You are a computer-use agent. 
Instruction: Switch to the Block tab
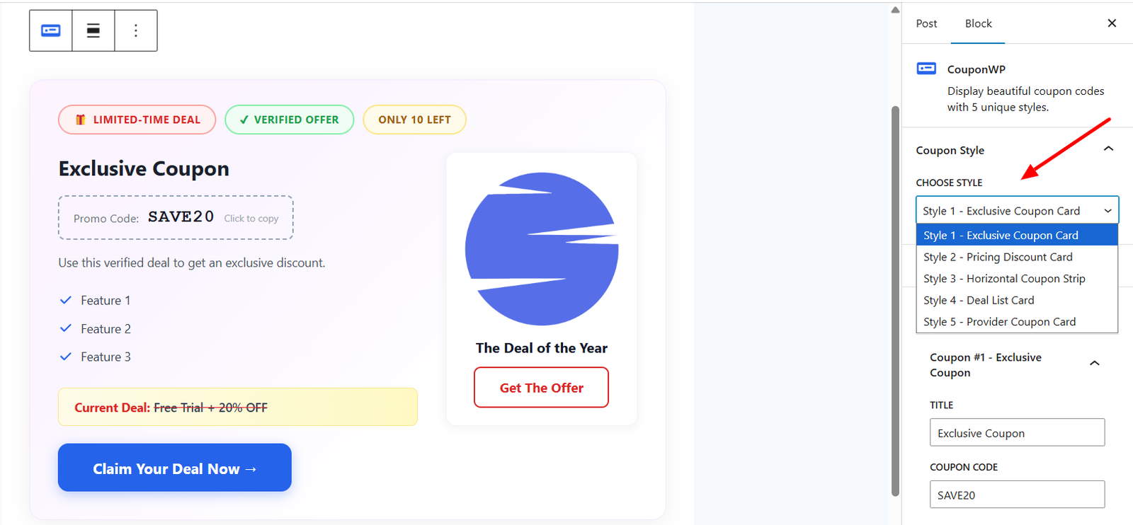978,23
